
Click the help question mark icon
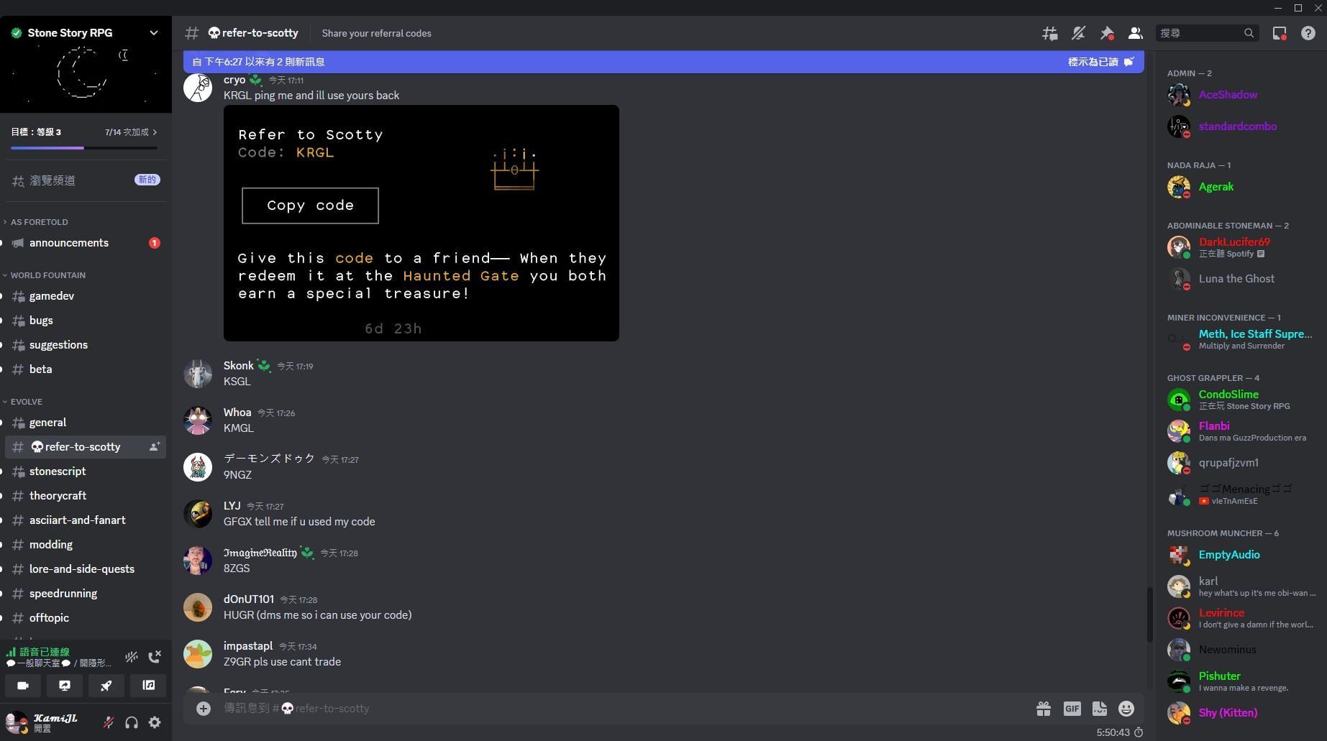click(x=1308, y=33)
